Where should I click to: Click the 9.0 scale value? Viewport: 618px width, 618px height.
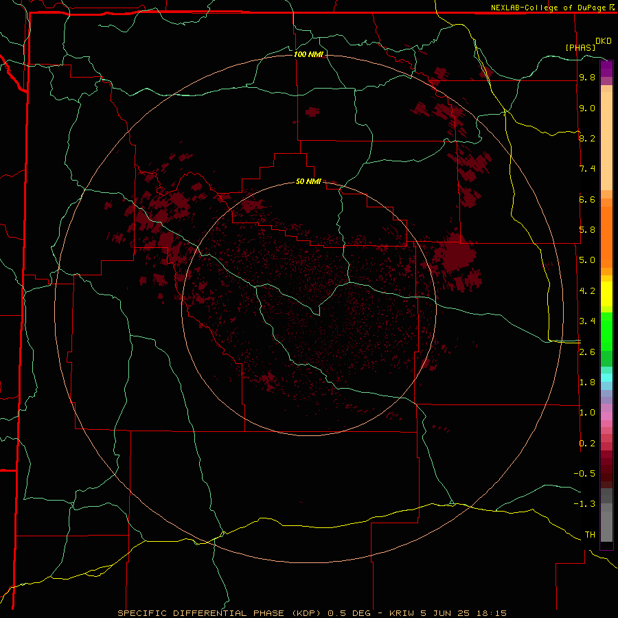(x=587, y=108)
